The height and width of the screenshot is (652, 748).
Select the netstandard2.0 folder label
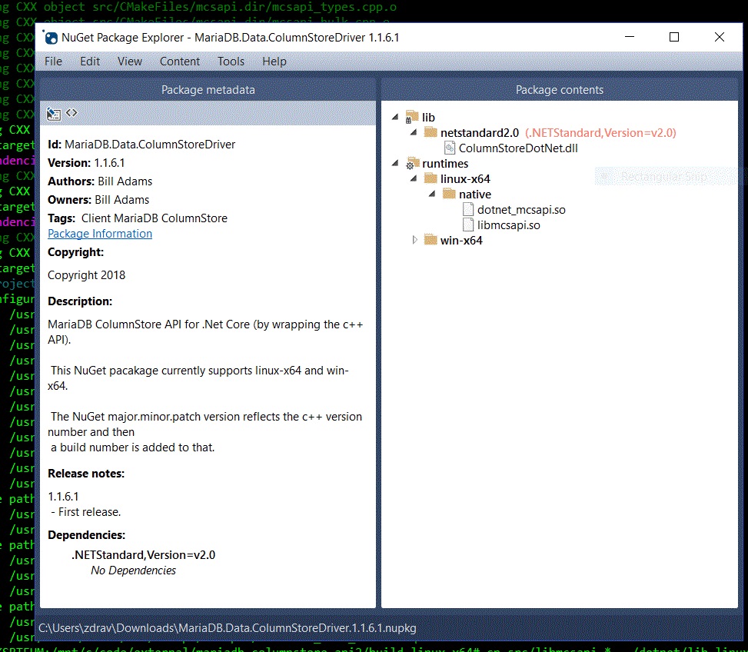(x=480, y=132)
